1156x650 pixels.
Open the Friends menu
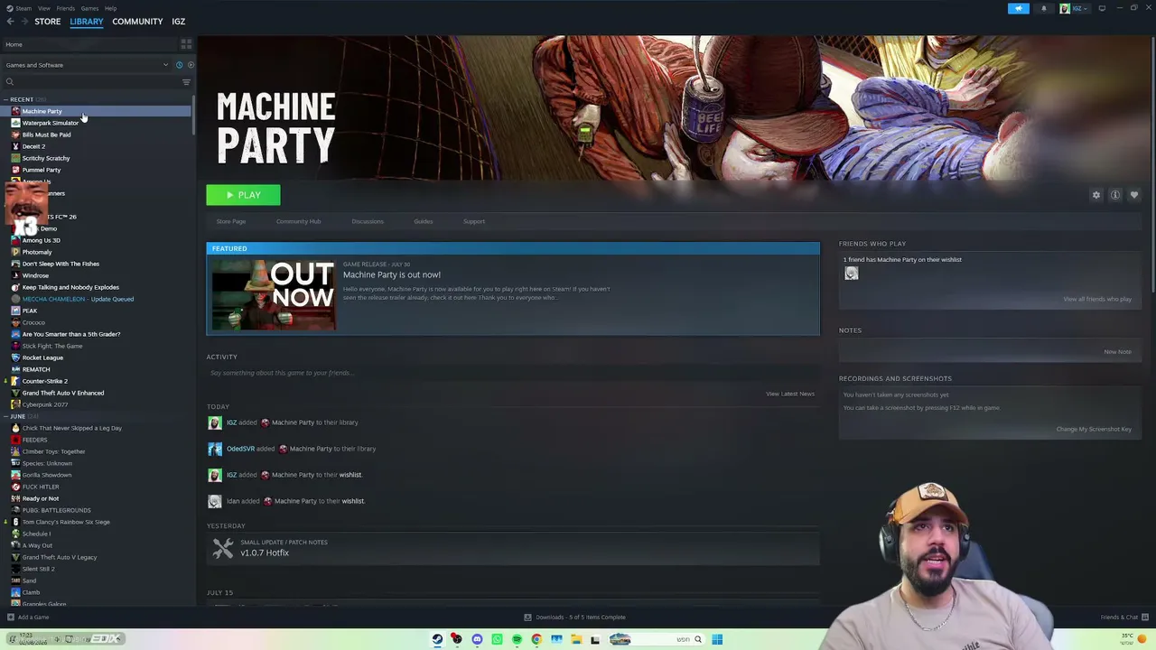point(66,8)
